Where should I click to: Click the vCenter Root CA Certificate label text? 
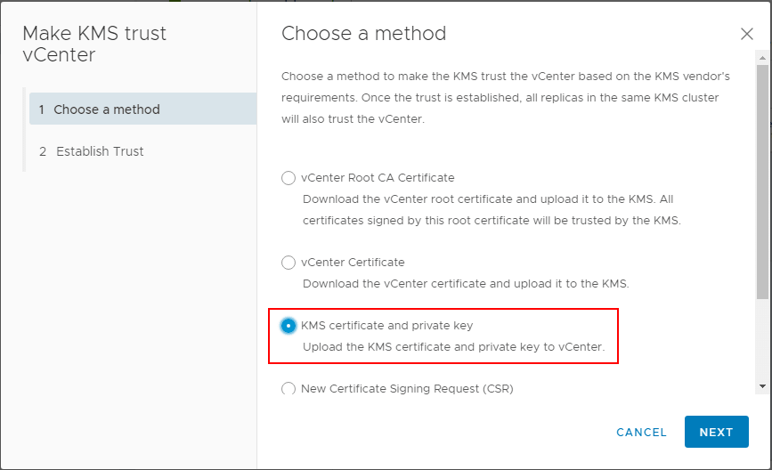point(378,178)
